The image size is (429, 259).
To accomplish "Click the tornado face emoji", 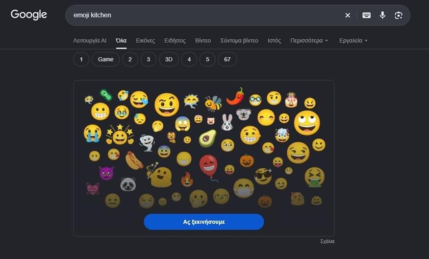I will [x=147, y=143].
